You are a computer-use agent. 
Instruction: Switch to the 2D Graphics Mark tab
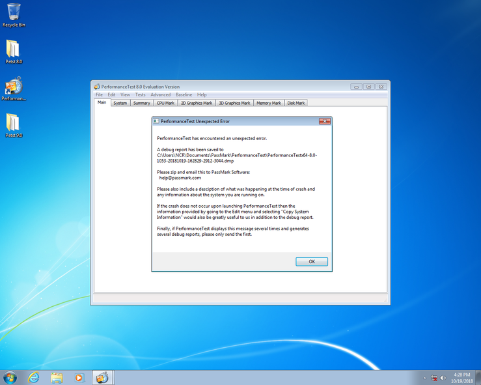click(x=197, y=103)
